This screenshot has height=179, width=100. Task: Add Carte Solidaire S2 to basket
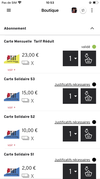click(x=88, y=134)
